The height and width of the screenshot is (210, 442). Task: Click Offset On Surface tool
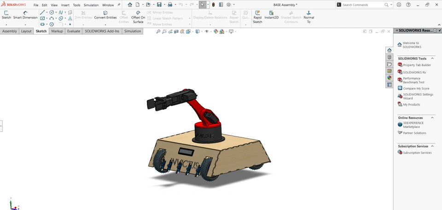(138, 17)
